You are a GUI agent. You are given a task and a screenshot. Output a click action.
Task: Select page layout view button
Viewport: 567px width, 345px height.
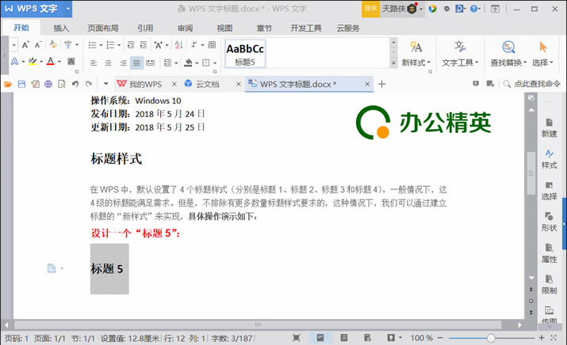coord(320,338)
